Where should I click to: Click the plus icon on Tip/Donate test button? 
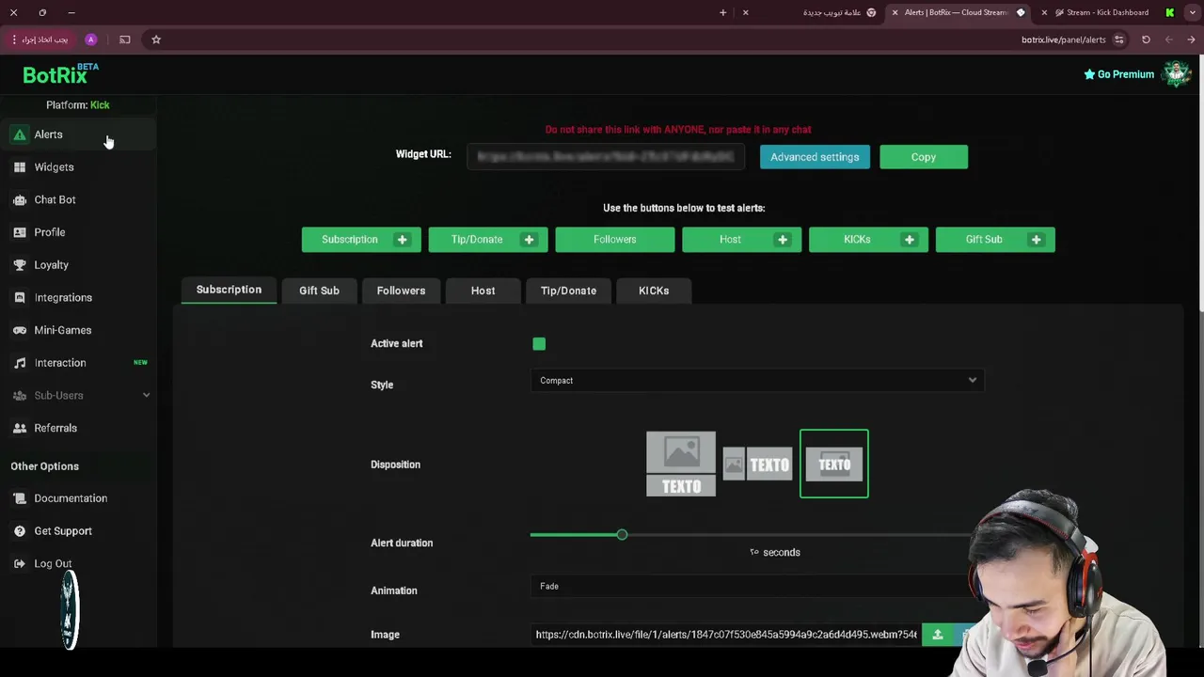tap(529, 240)
